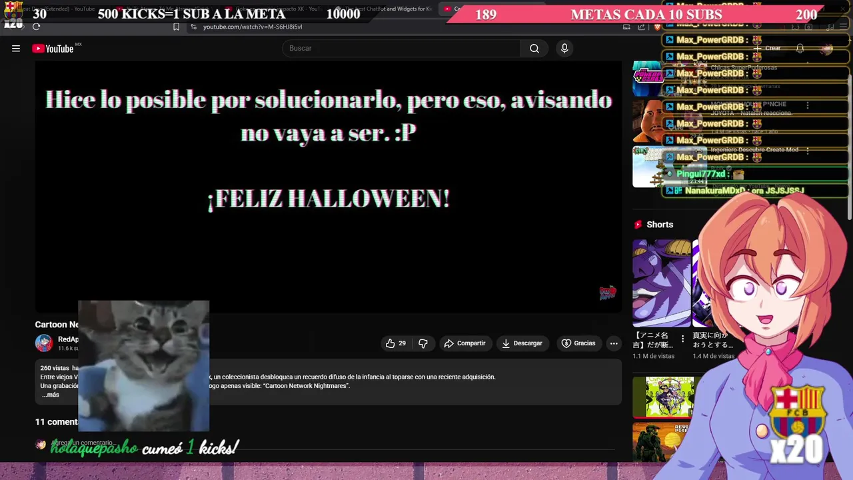853x480 pixels.
Task: Download the video with Descargar
Action: point(522,343)
